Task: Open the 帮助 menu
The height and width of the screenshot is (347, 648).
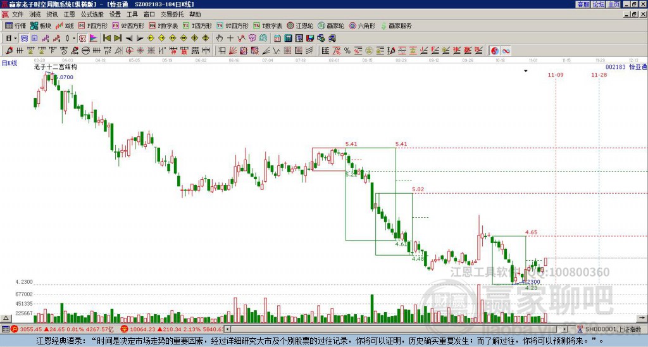Action: tap(195, 15)
